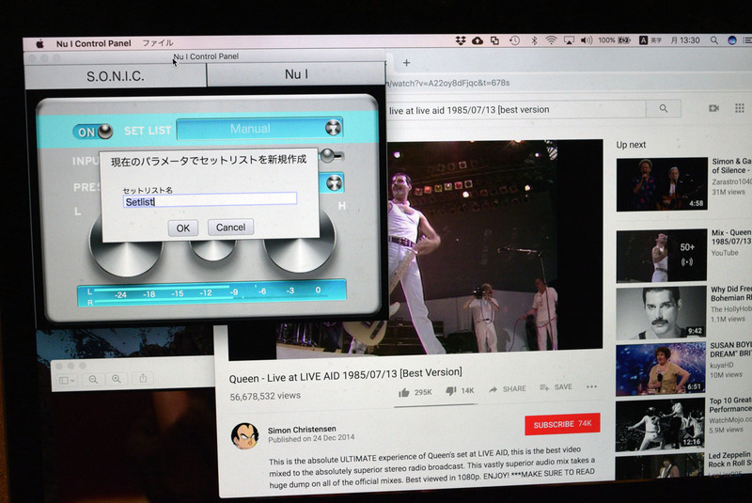Click the YouTube search field

pyautogui.click(x=515, y=110)
